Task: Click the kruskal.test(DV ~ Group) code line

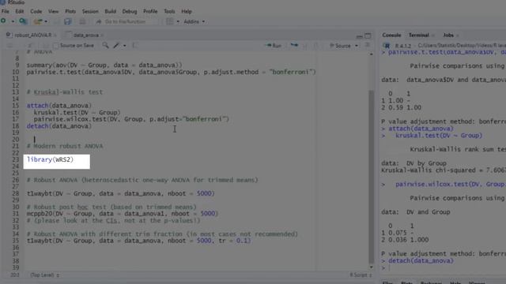Action: point(77,112)
